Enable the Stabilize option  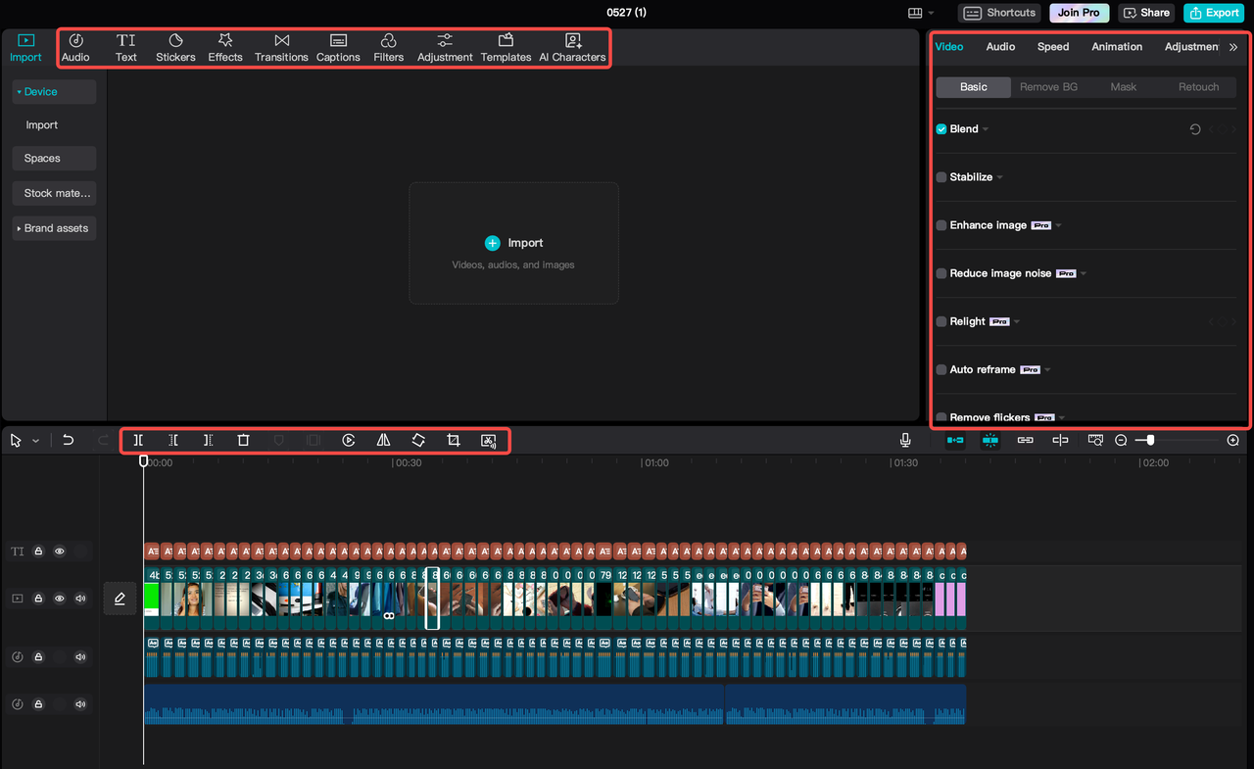[x=940, y=176]
